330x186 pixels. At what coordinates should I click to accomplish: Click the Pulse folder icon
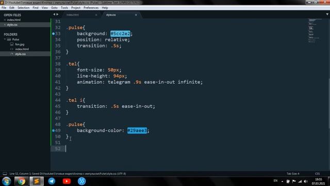pos(9,39)
